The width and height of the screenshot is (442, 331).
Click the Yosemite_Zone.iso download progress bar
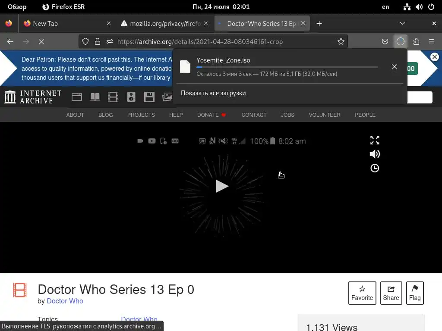click(x=287, y=67)
